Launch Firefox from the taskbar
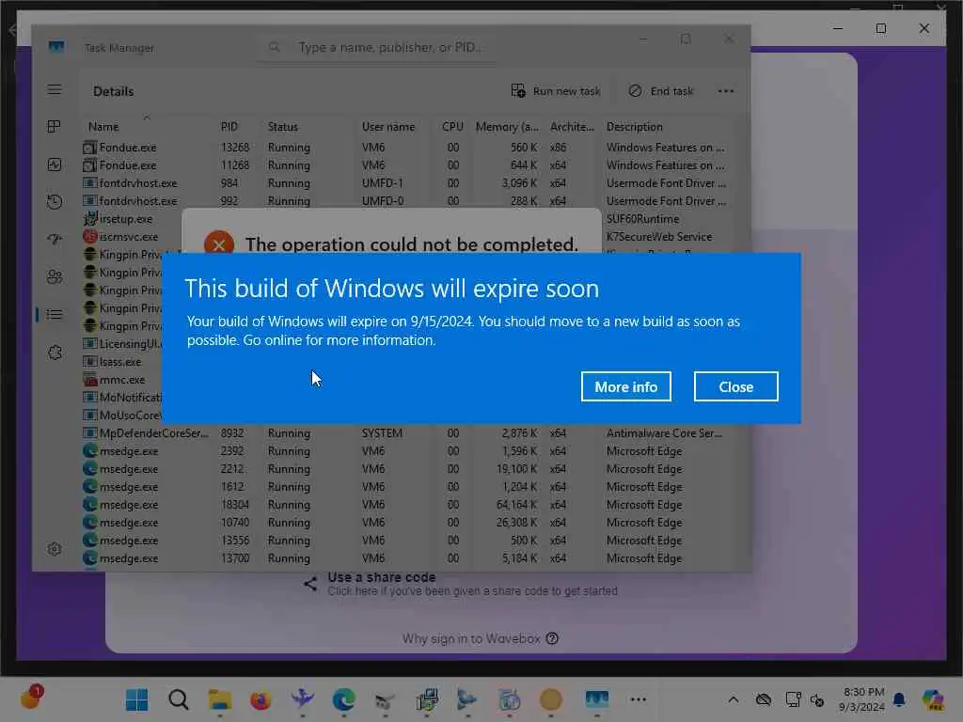The height and width of the screenshot is (722, 963). click(261, 699)
